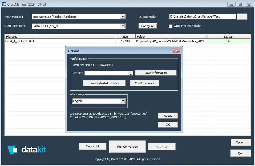This screenshot has height=166, width=255.
Task: Sort by Filename column header
Action: coord(60,36)
